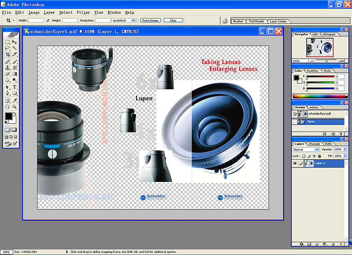Swap foreground and background colors
This screenshot has width=352, height=255.
[x=15, y=114]
